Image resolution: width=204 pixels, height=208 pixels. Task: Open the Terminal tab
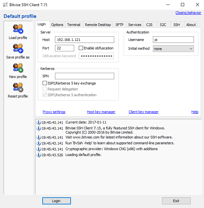tap(74, 25)
